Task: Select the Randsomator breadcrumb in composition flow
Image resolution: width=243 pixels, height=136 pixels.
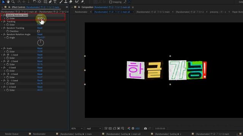Action: 81,12
